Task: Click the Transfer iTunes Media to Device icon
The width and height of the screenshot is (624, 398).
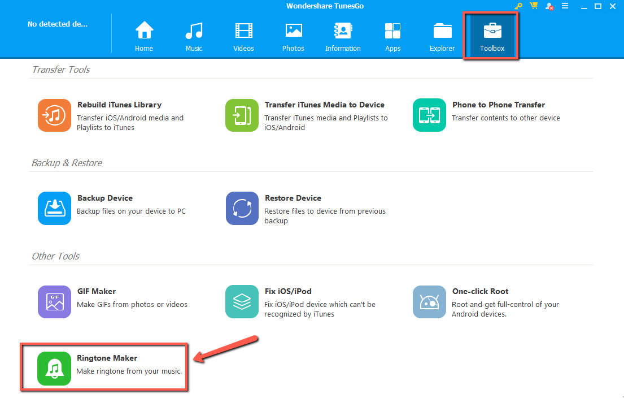Action: [x=242, y=115]
